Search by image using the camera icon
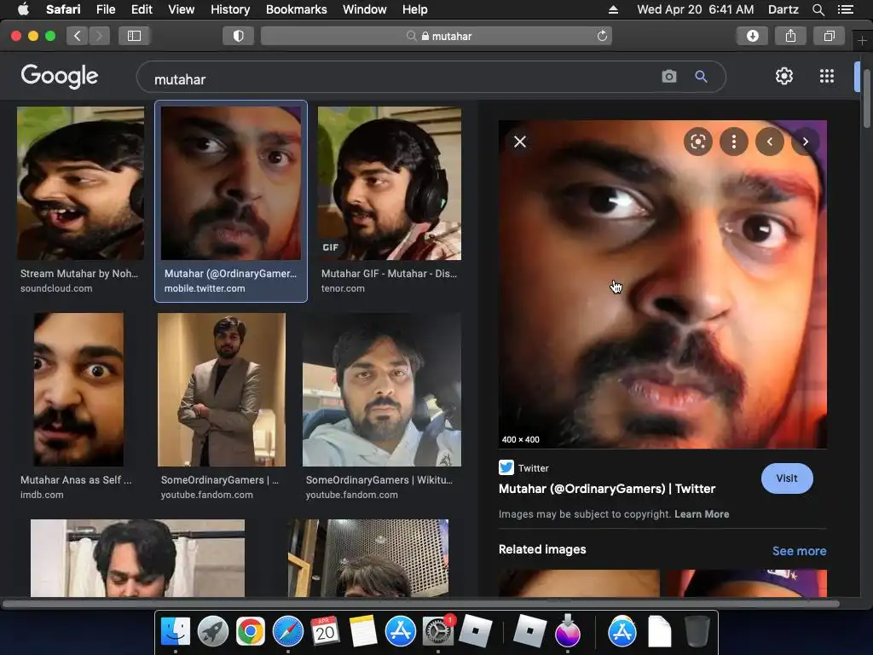This screenshot has height=655, width=873. [x=669, y=76]
